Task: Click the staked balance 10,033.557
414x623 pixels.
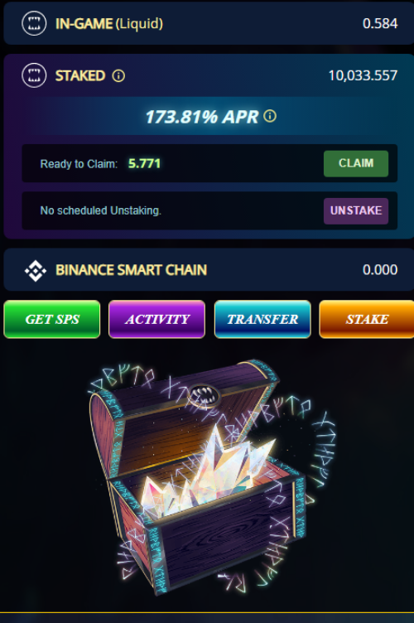Action: [x=363, y=75]
